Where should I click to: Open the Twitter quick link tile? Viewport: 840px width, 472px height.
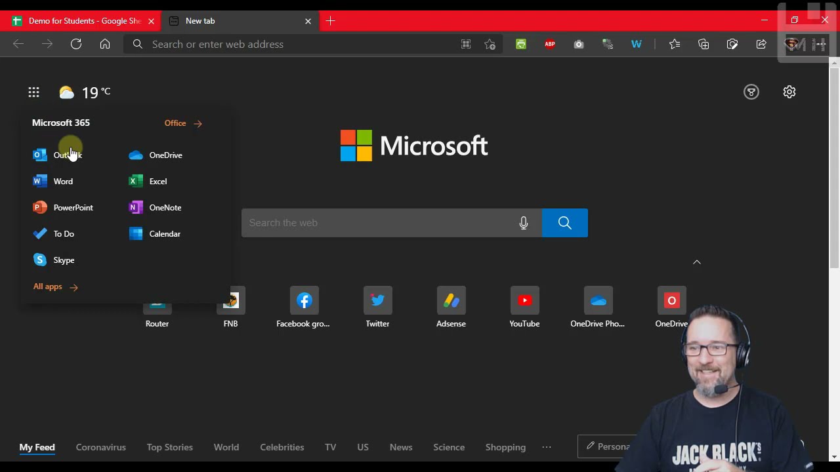pyautogui.click(x=377, y=307)
